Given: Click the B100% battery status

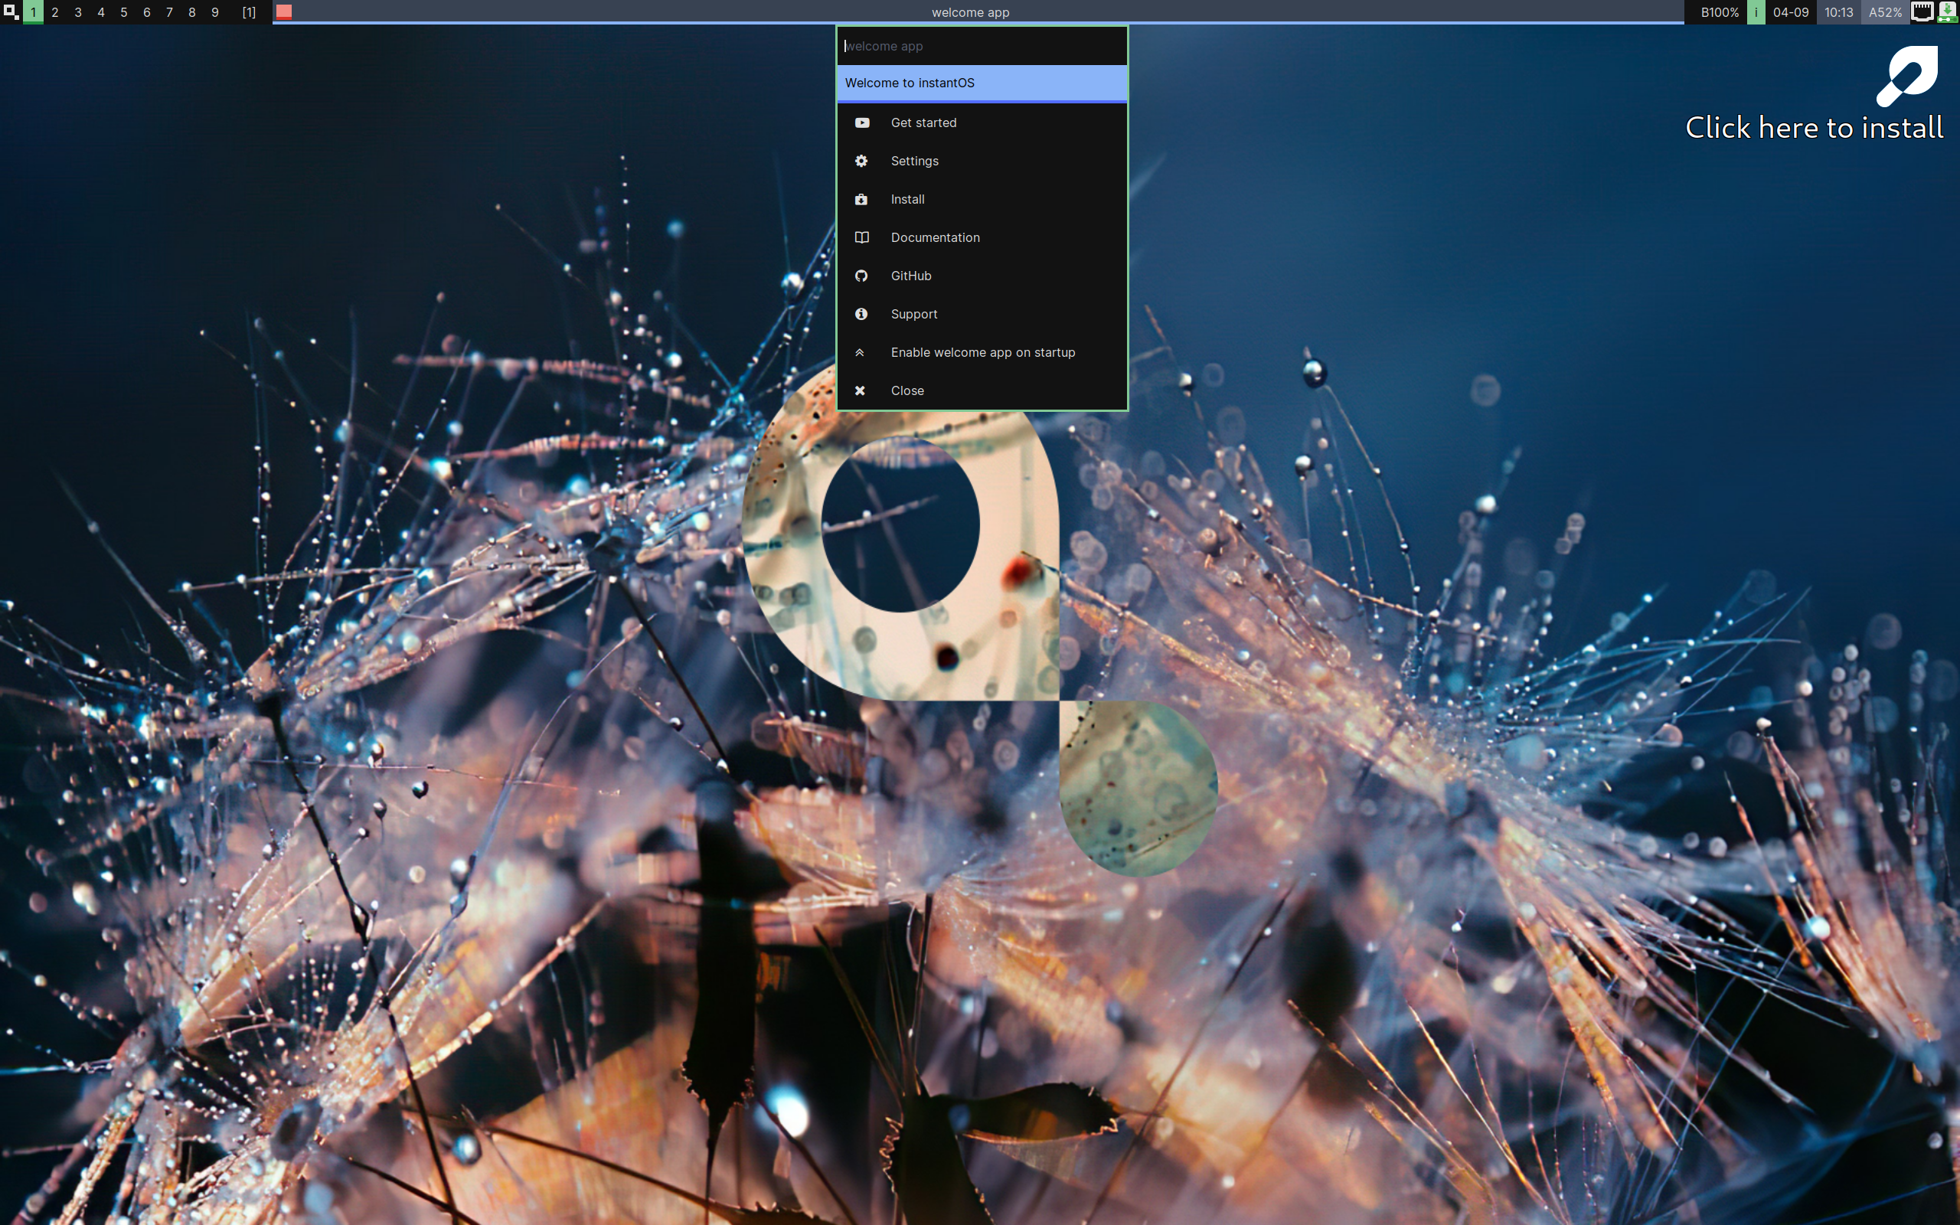Looking at the screenshot, I should click(x=1719, y=11).
